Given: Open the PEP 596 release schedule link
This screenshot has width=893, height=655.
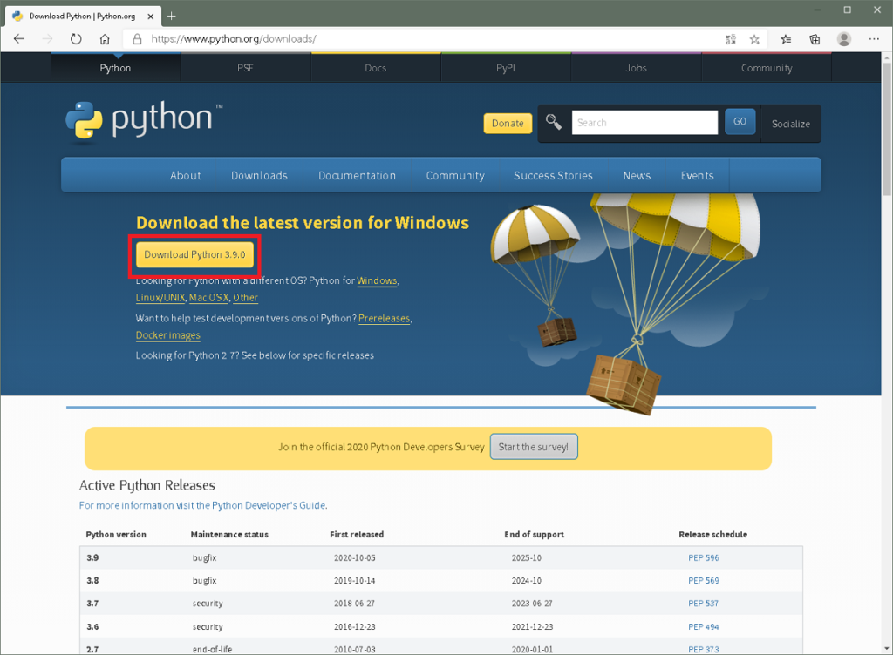Looking at the screenshot, I should [x=704, y=557].
